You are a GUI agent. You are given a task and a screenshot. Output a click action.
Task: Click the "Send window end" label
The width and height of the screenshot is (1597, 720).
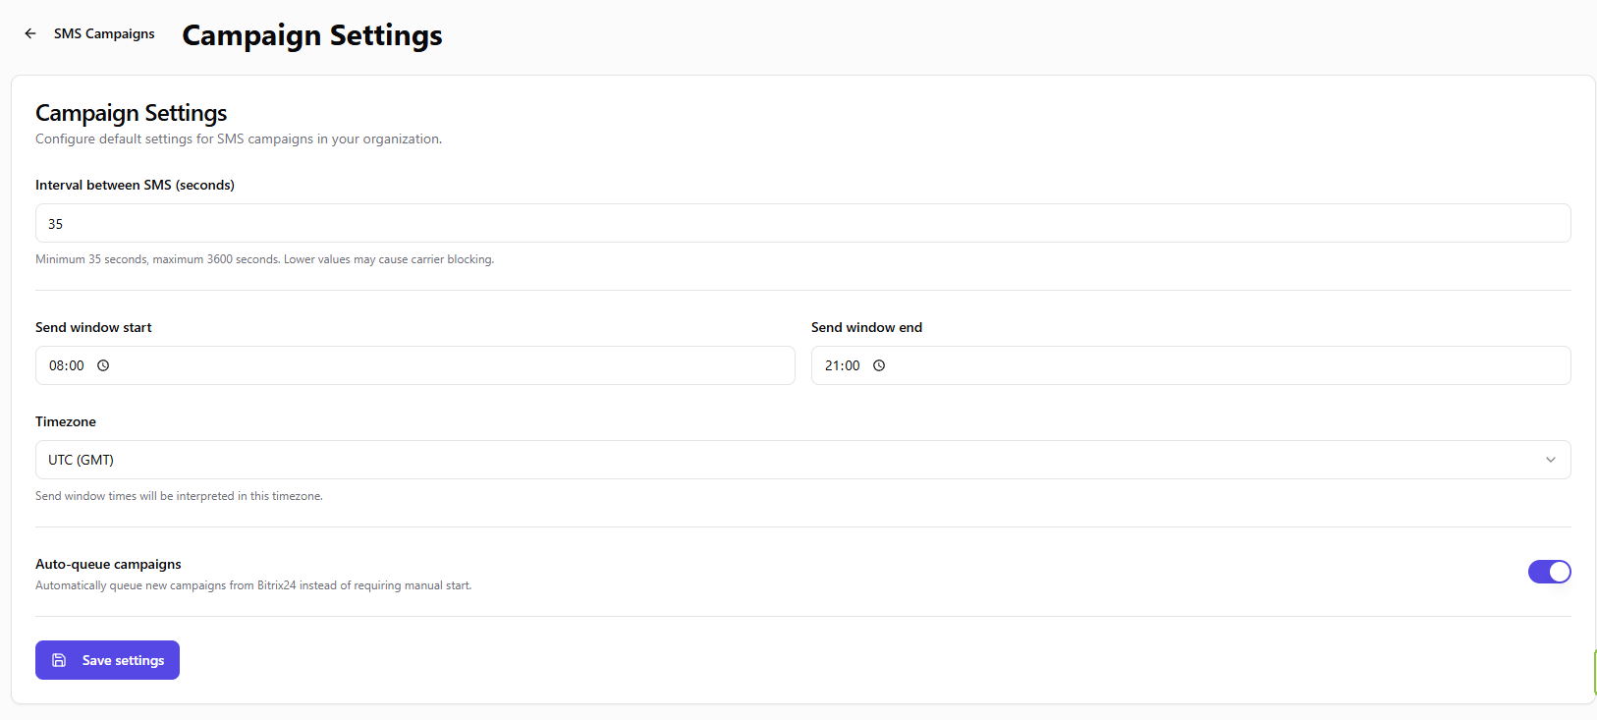(866, 327)
